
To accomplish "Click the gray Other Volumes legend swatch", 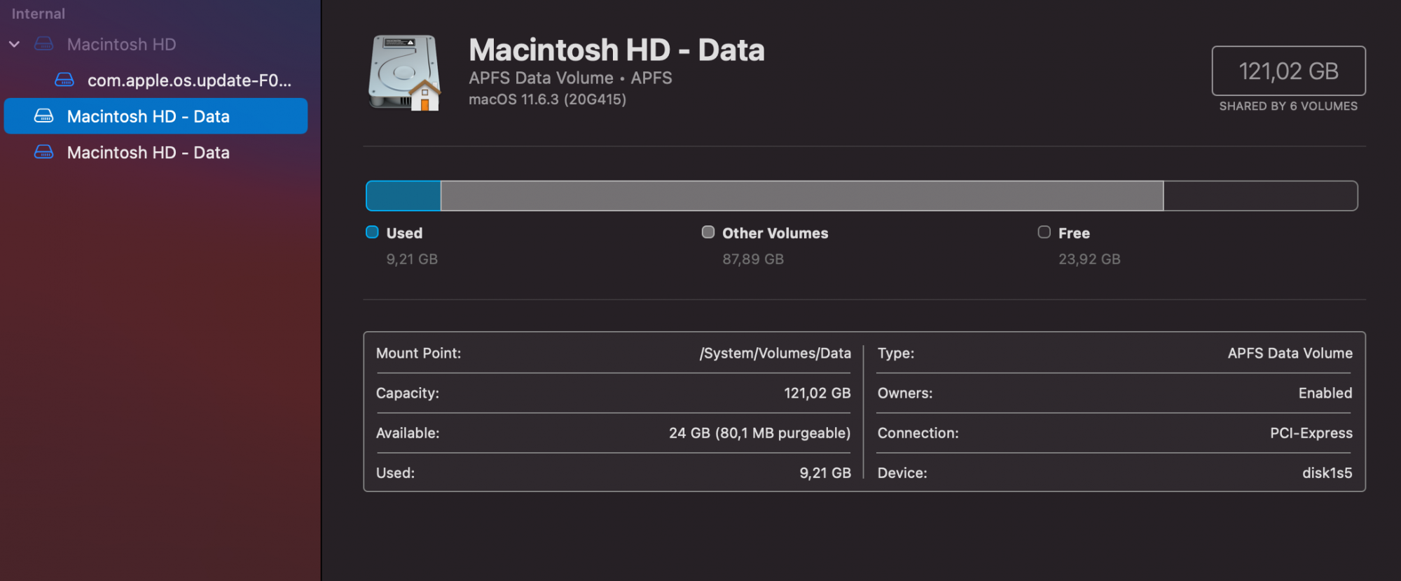I will point(708,232).
